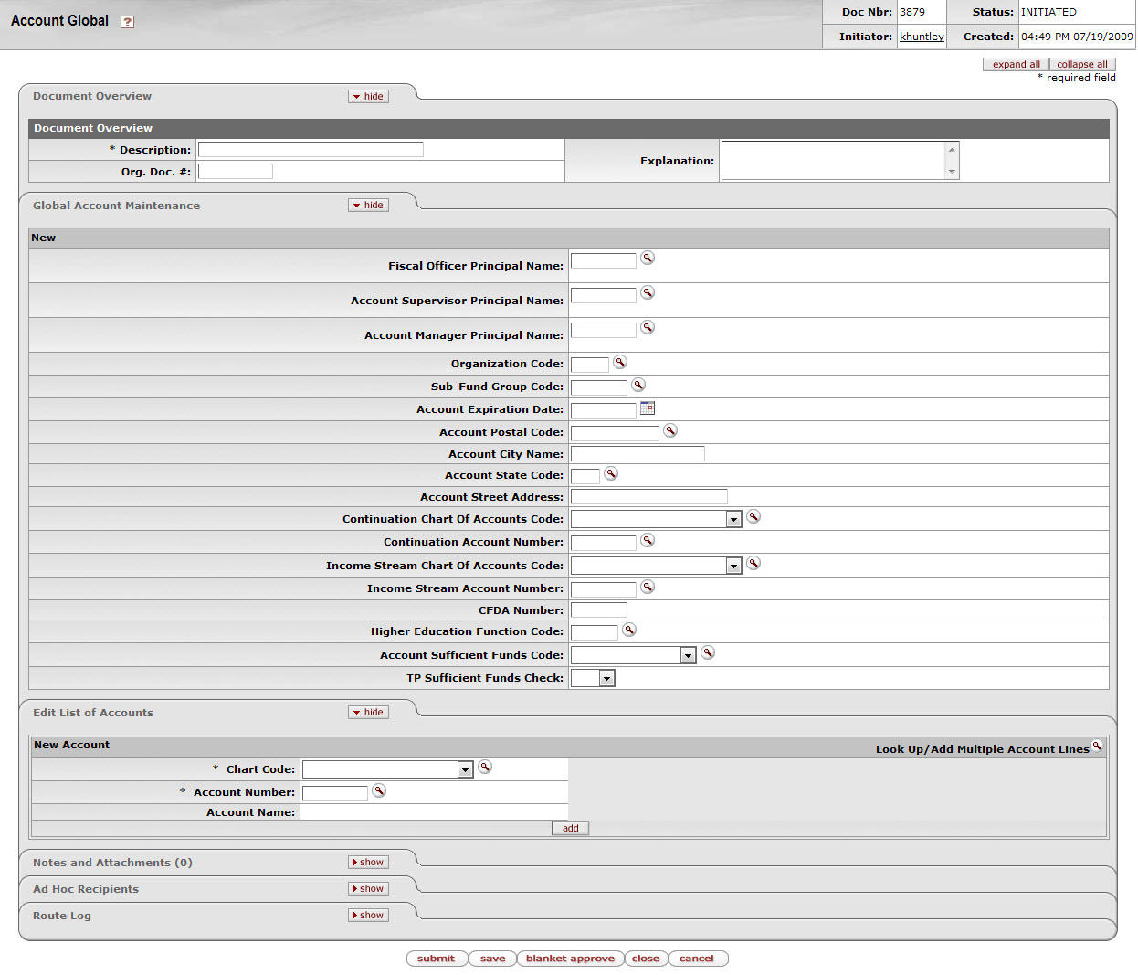The width and height of the screenshot is (1138, 975).
Task: Open the TP Sufficient Funds Check dropdown
Action: point(593,678)
